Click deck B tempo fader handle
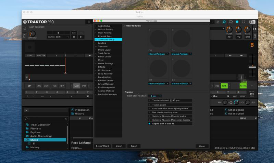Screen dimensions: 274x163 click(x=252, y=67)
